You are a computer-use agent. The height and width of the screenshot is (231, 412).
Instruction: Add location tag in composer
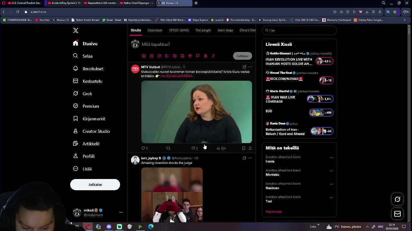[190, 56]
